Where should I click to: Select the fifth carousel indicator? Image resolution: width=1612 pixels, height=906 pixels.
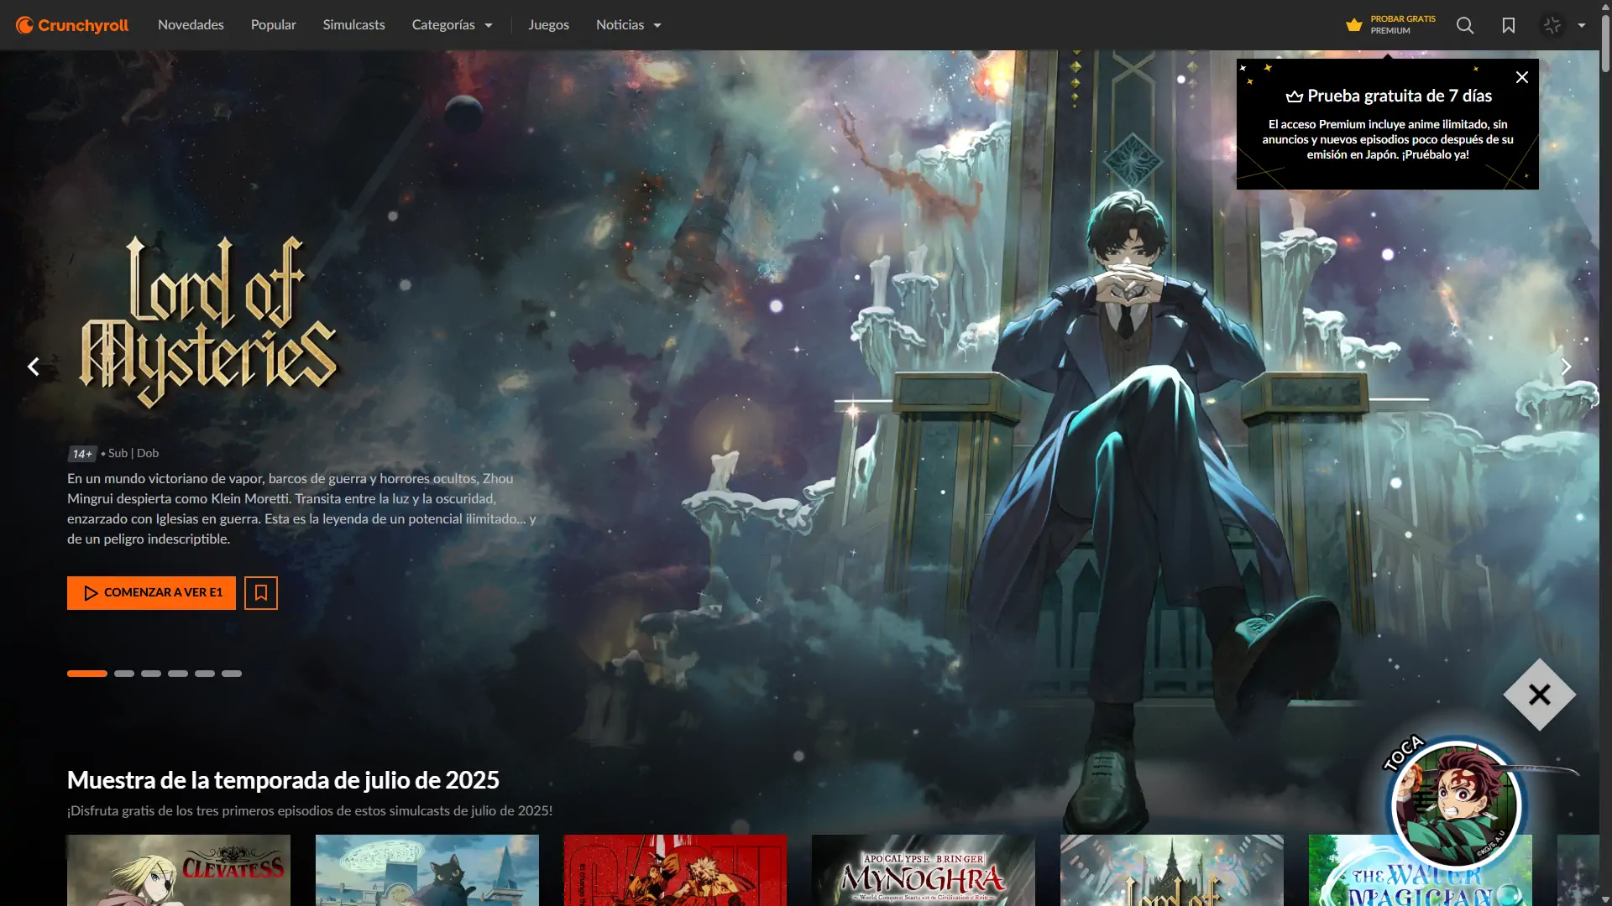(x=205, y=674)
